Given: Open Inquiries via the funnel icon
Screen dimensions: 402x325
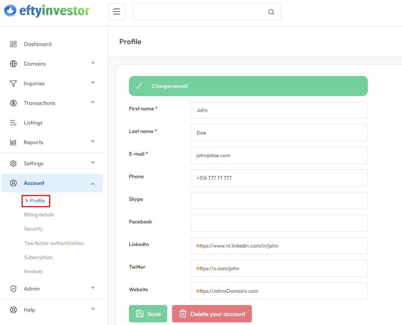Looking at the screenshot, I should tap(13, 83).
